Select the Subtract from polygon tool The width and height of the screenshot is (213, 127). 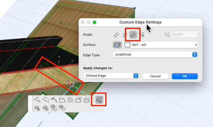point(87,100)
